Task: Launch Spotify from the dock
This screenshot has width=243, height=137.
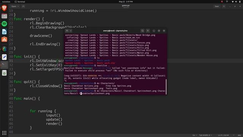Action: tap(4, 24)
